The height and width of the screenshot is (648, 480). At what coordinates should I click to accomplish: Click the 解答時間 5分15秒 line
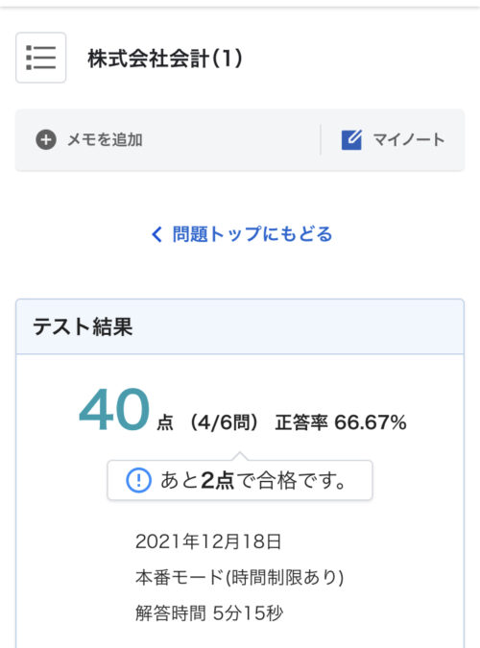(x=209, y=612)
